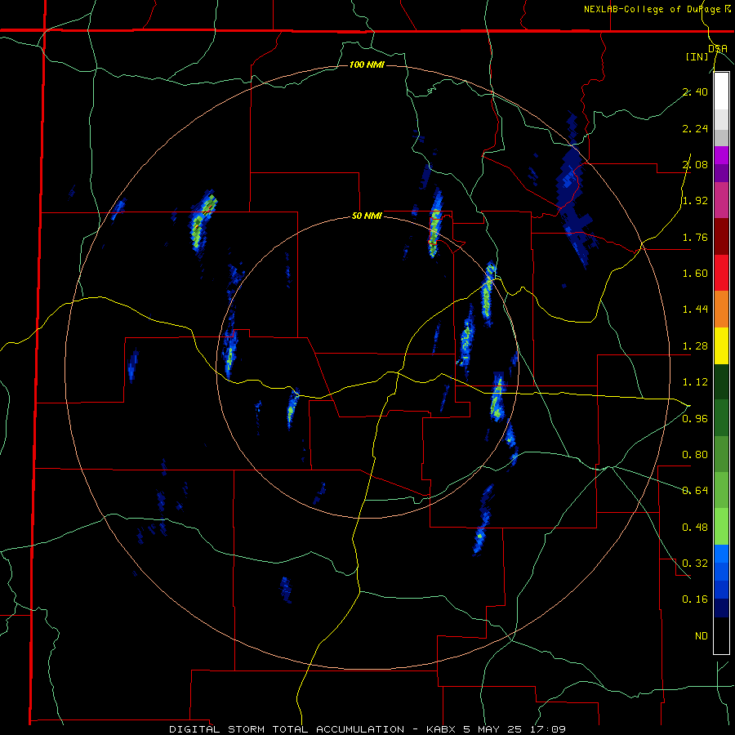Click the "0.16" legend value
Image resolution: width=735 pixels, height=735 pixels.
click(x=695, y=599)
